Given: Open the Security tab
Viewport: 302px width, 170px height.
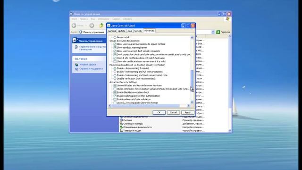Looking at the screenshot, I should point(138,31).
